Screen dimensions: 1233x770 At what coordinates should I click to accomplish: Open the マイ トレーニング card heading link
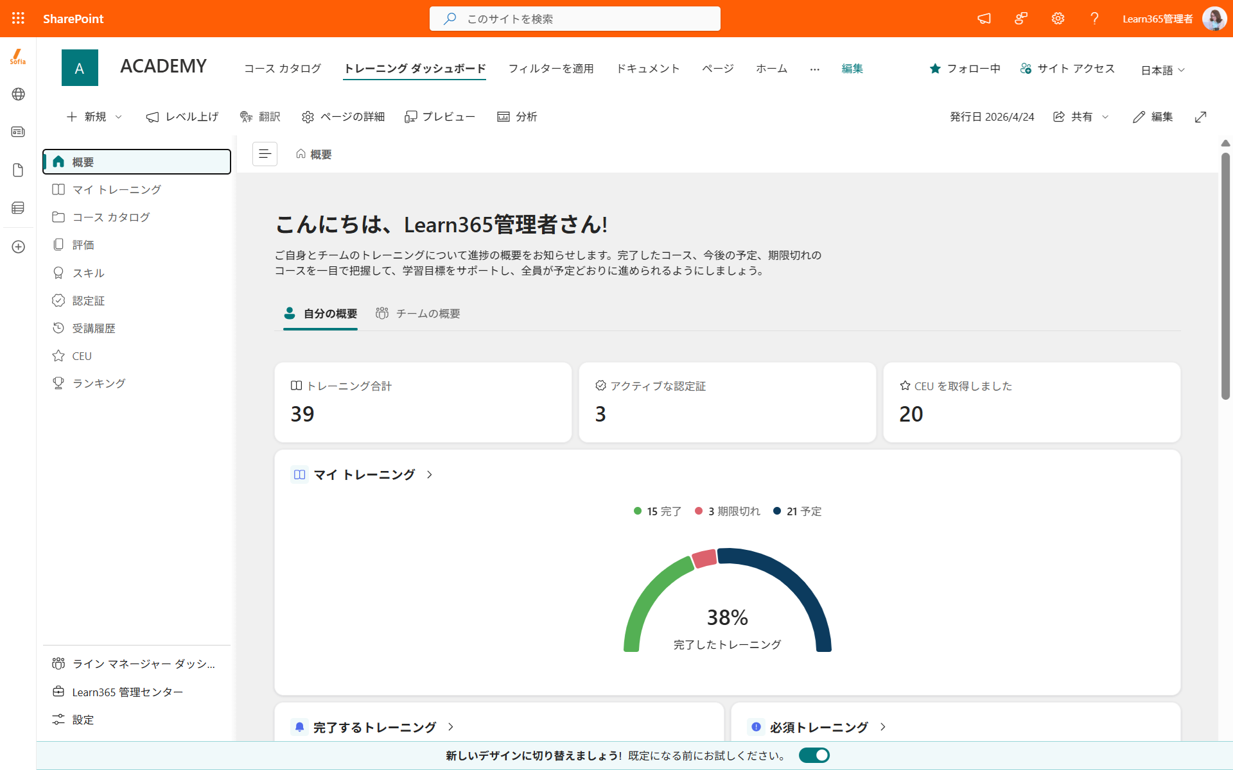[x=363, y=475]
